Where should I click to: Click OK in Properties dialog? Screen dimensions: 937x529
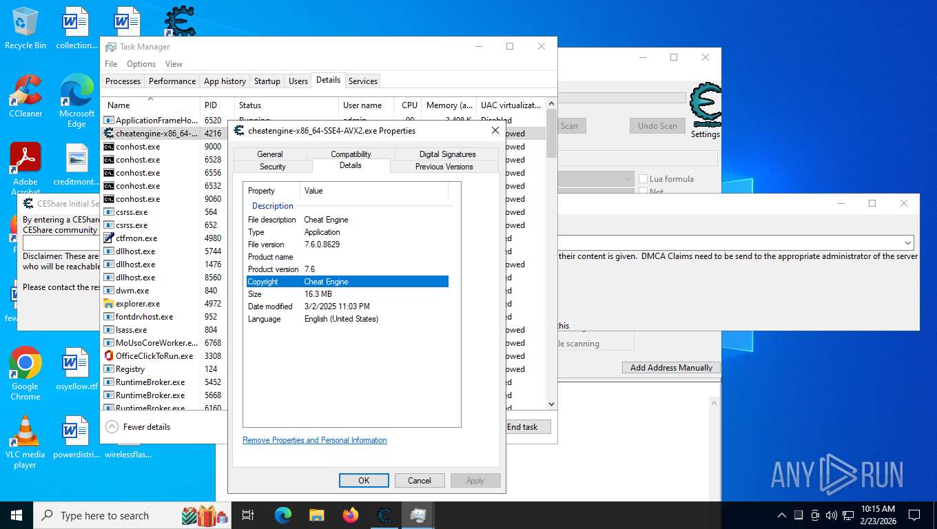point(364,481)
